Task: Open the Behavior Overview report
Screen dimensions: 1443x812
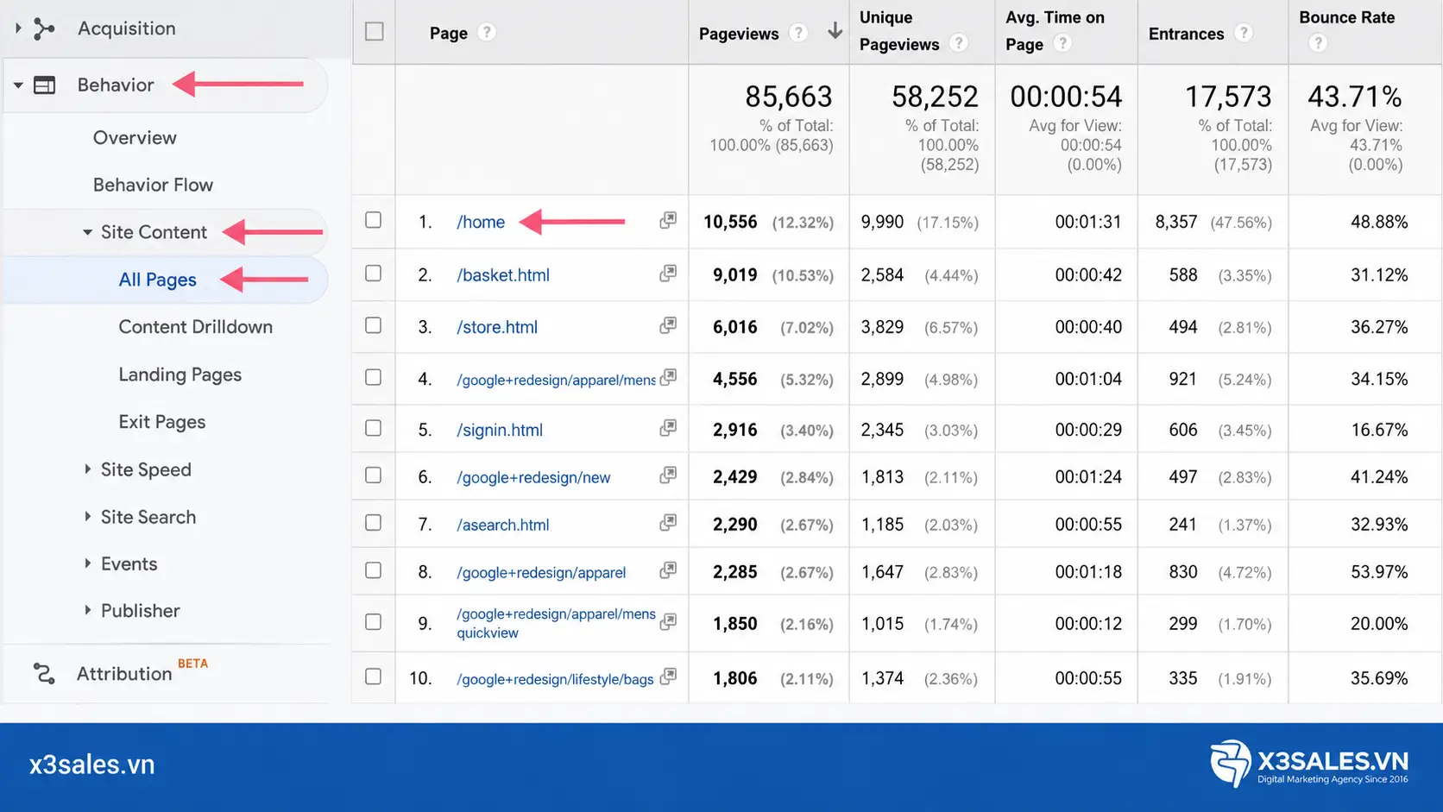Action: (x=135, y=138)
